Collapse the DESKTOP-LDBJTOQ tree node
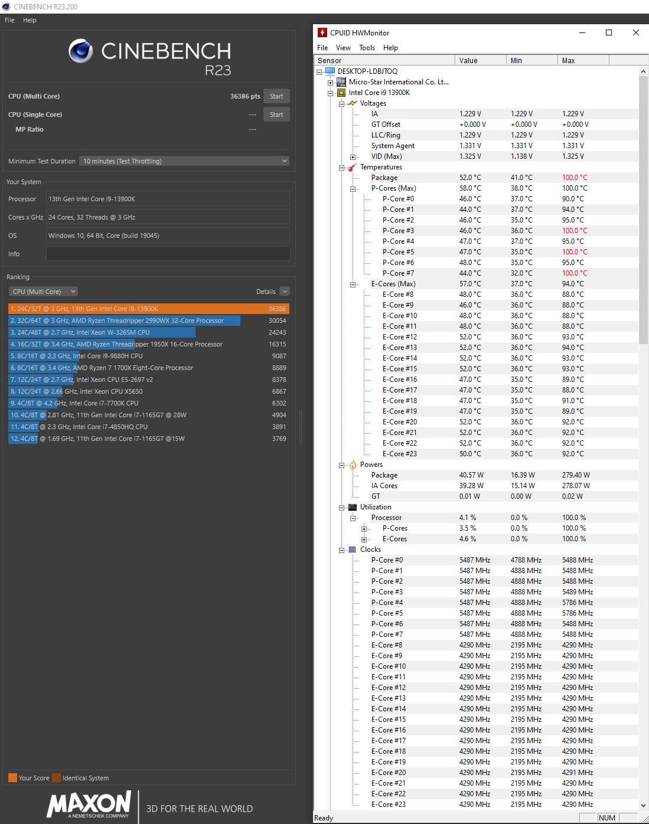649x824 pixels. tap(319, 72)
